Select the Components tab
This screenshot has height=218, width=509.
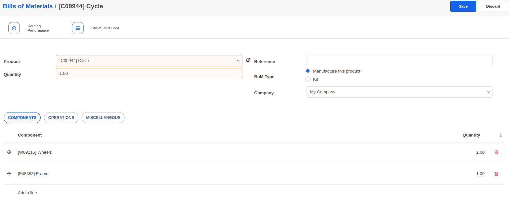tap(22, 118)
